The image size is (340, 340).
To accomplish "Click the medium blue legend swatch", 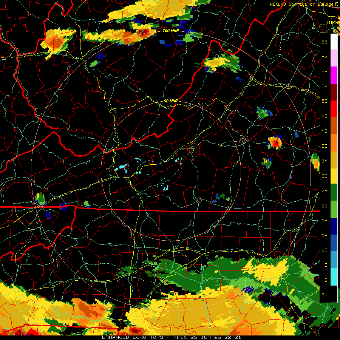I will coord(334,243).
